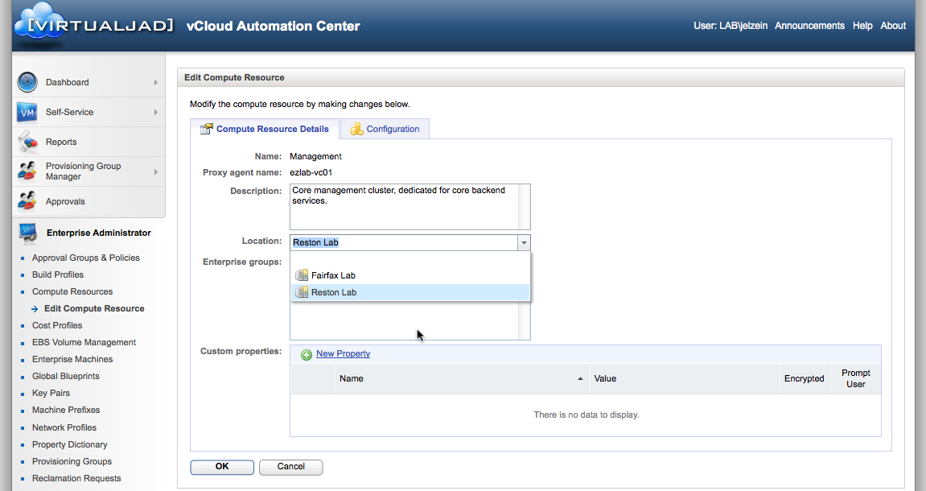Click the Enterprise Administrator monitor icon
The height and width of the screenshot is (491, 926).
(x=27, y=233)
